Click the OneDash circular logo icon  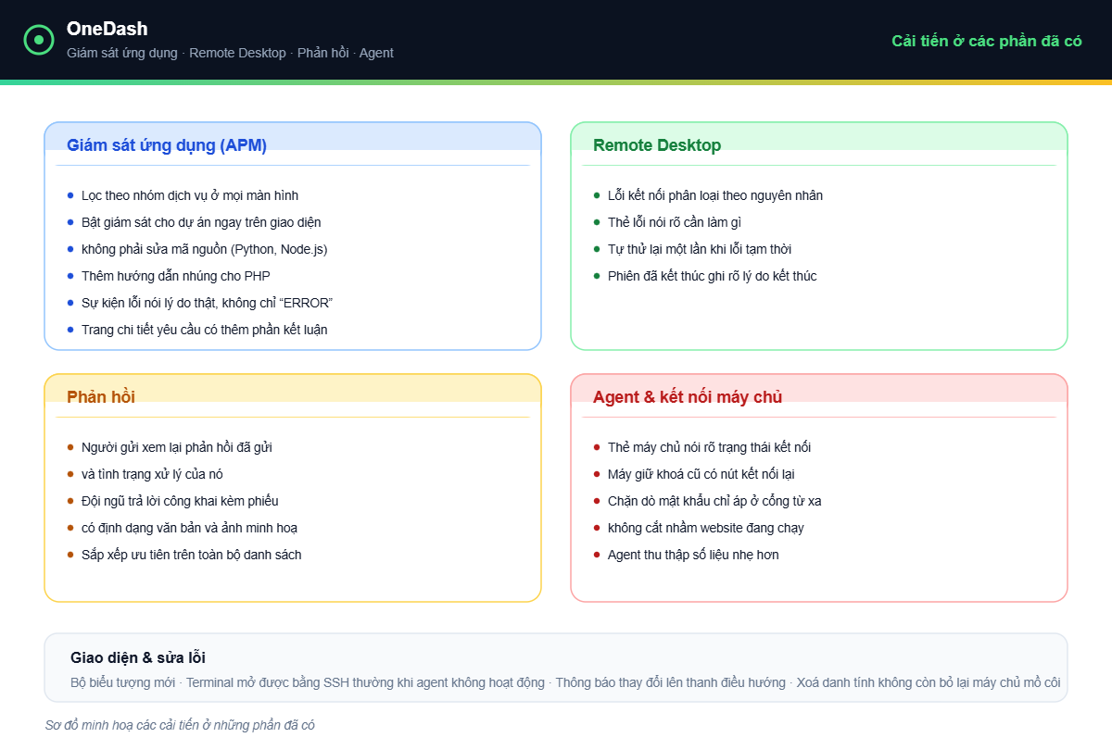coord(39,40)
